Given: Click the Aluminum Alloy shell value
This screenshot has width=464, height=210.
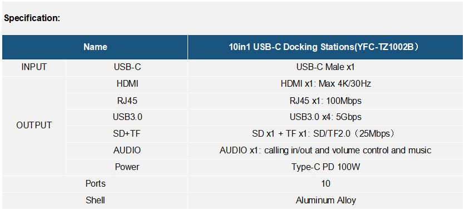Looking at the screenshot, I should [325, 201].
